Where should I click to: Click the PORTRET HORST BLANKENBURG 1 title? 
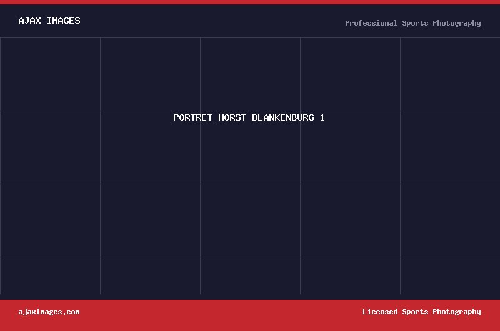[249, 117]
